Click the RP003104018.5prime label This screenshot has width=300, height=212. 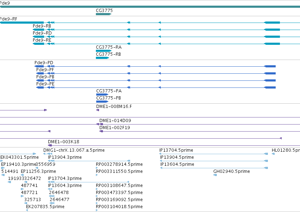(120, 207)
